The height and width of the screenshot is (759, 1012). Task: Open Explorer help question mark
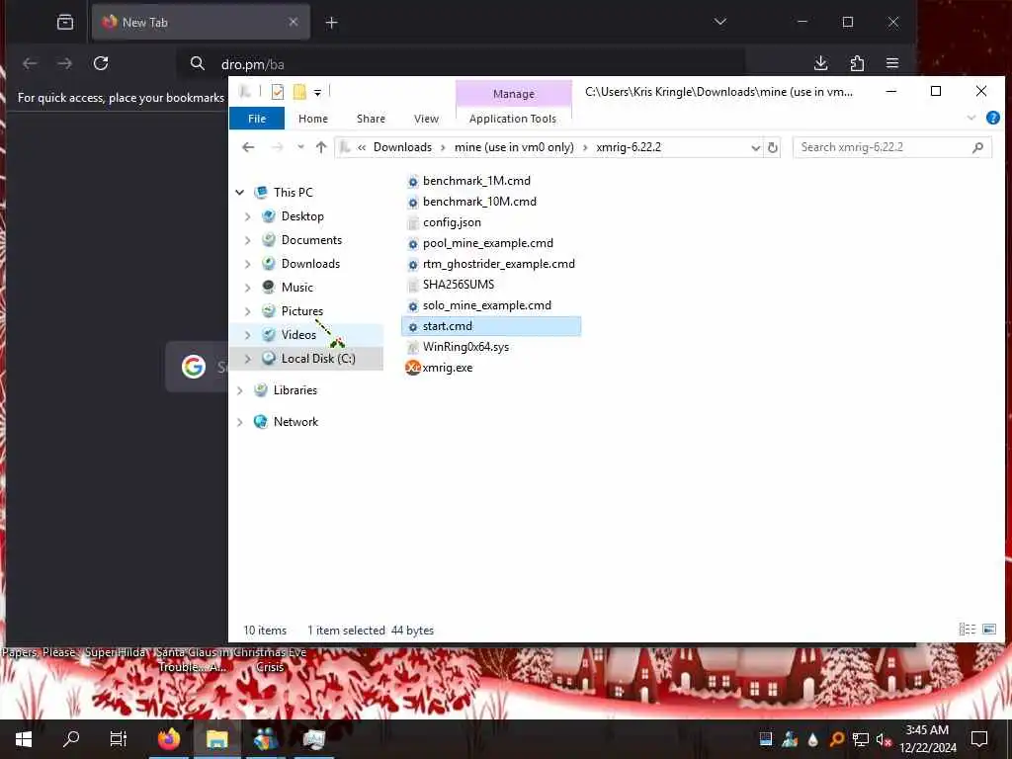pos(992,119)
